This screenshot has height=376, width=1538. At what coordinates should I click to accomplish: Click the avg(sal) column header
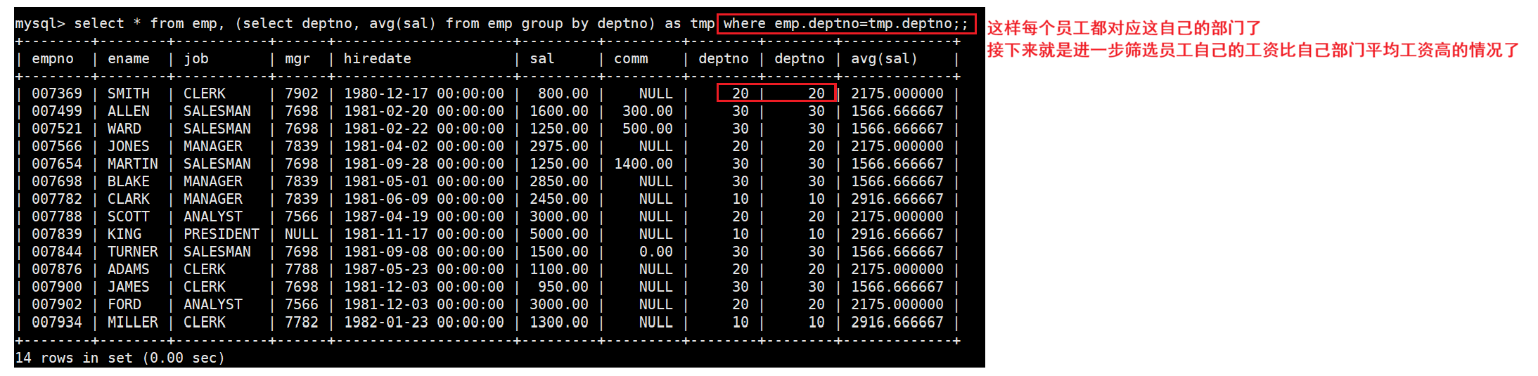pyautogui.click(x=884, y=59)
